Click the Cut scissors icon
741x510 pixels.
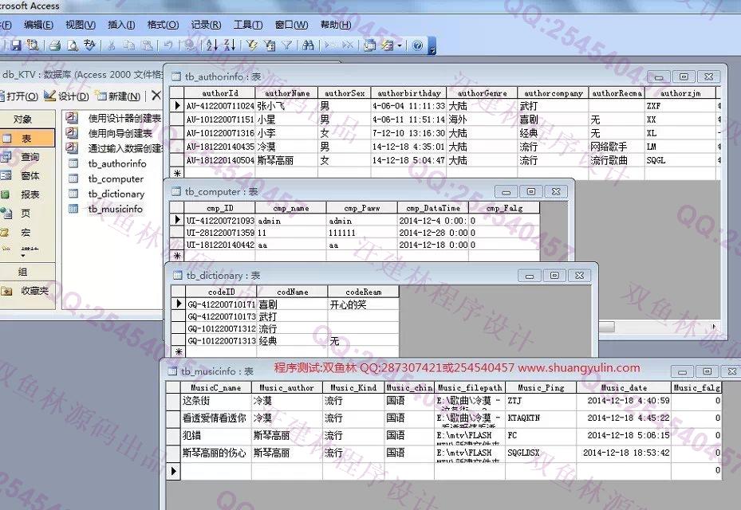[112, 45]
